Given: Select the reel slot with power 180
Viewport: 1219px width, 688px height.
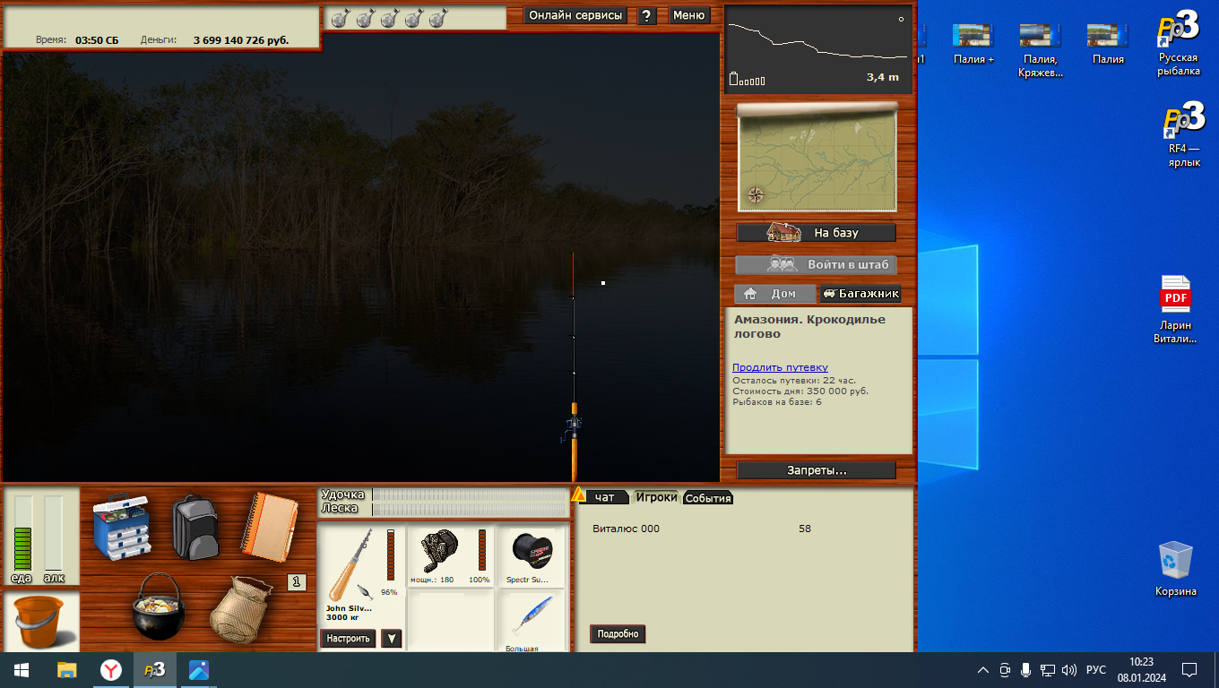Looking at the screenshot, I should (x=450, y=556).
